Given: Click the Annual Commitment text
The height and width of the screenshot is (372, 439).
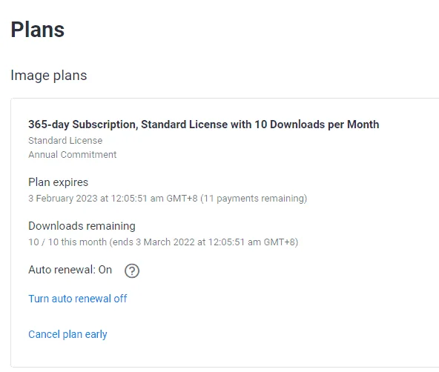Looking at the screenshot, I should 72,154.
